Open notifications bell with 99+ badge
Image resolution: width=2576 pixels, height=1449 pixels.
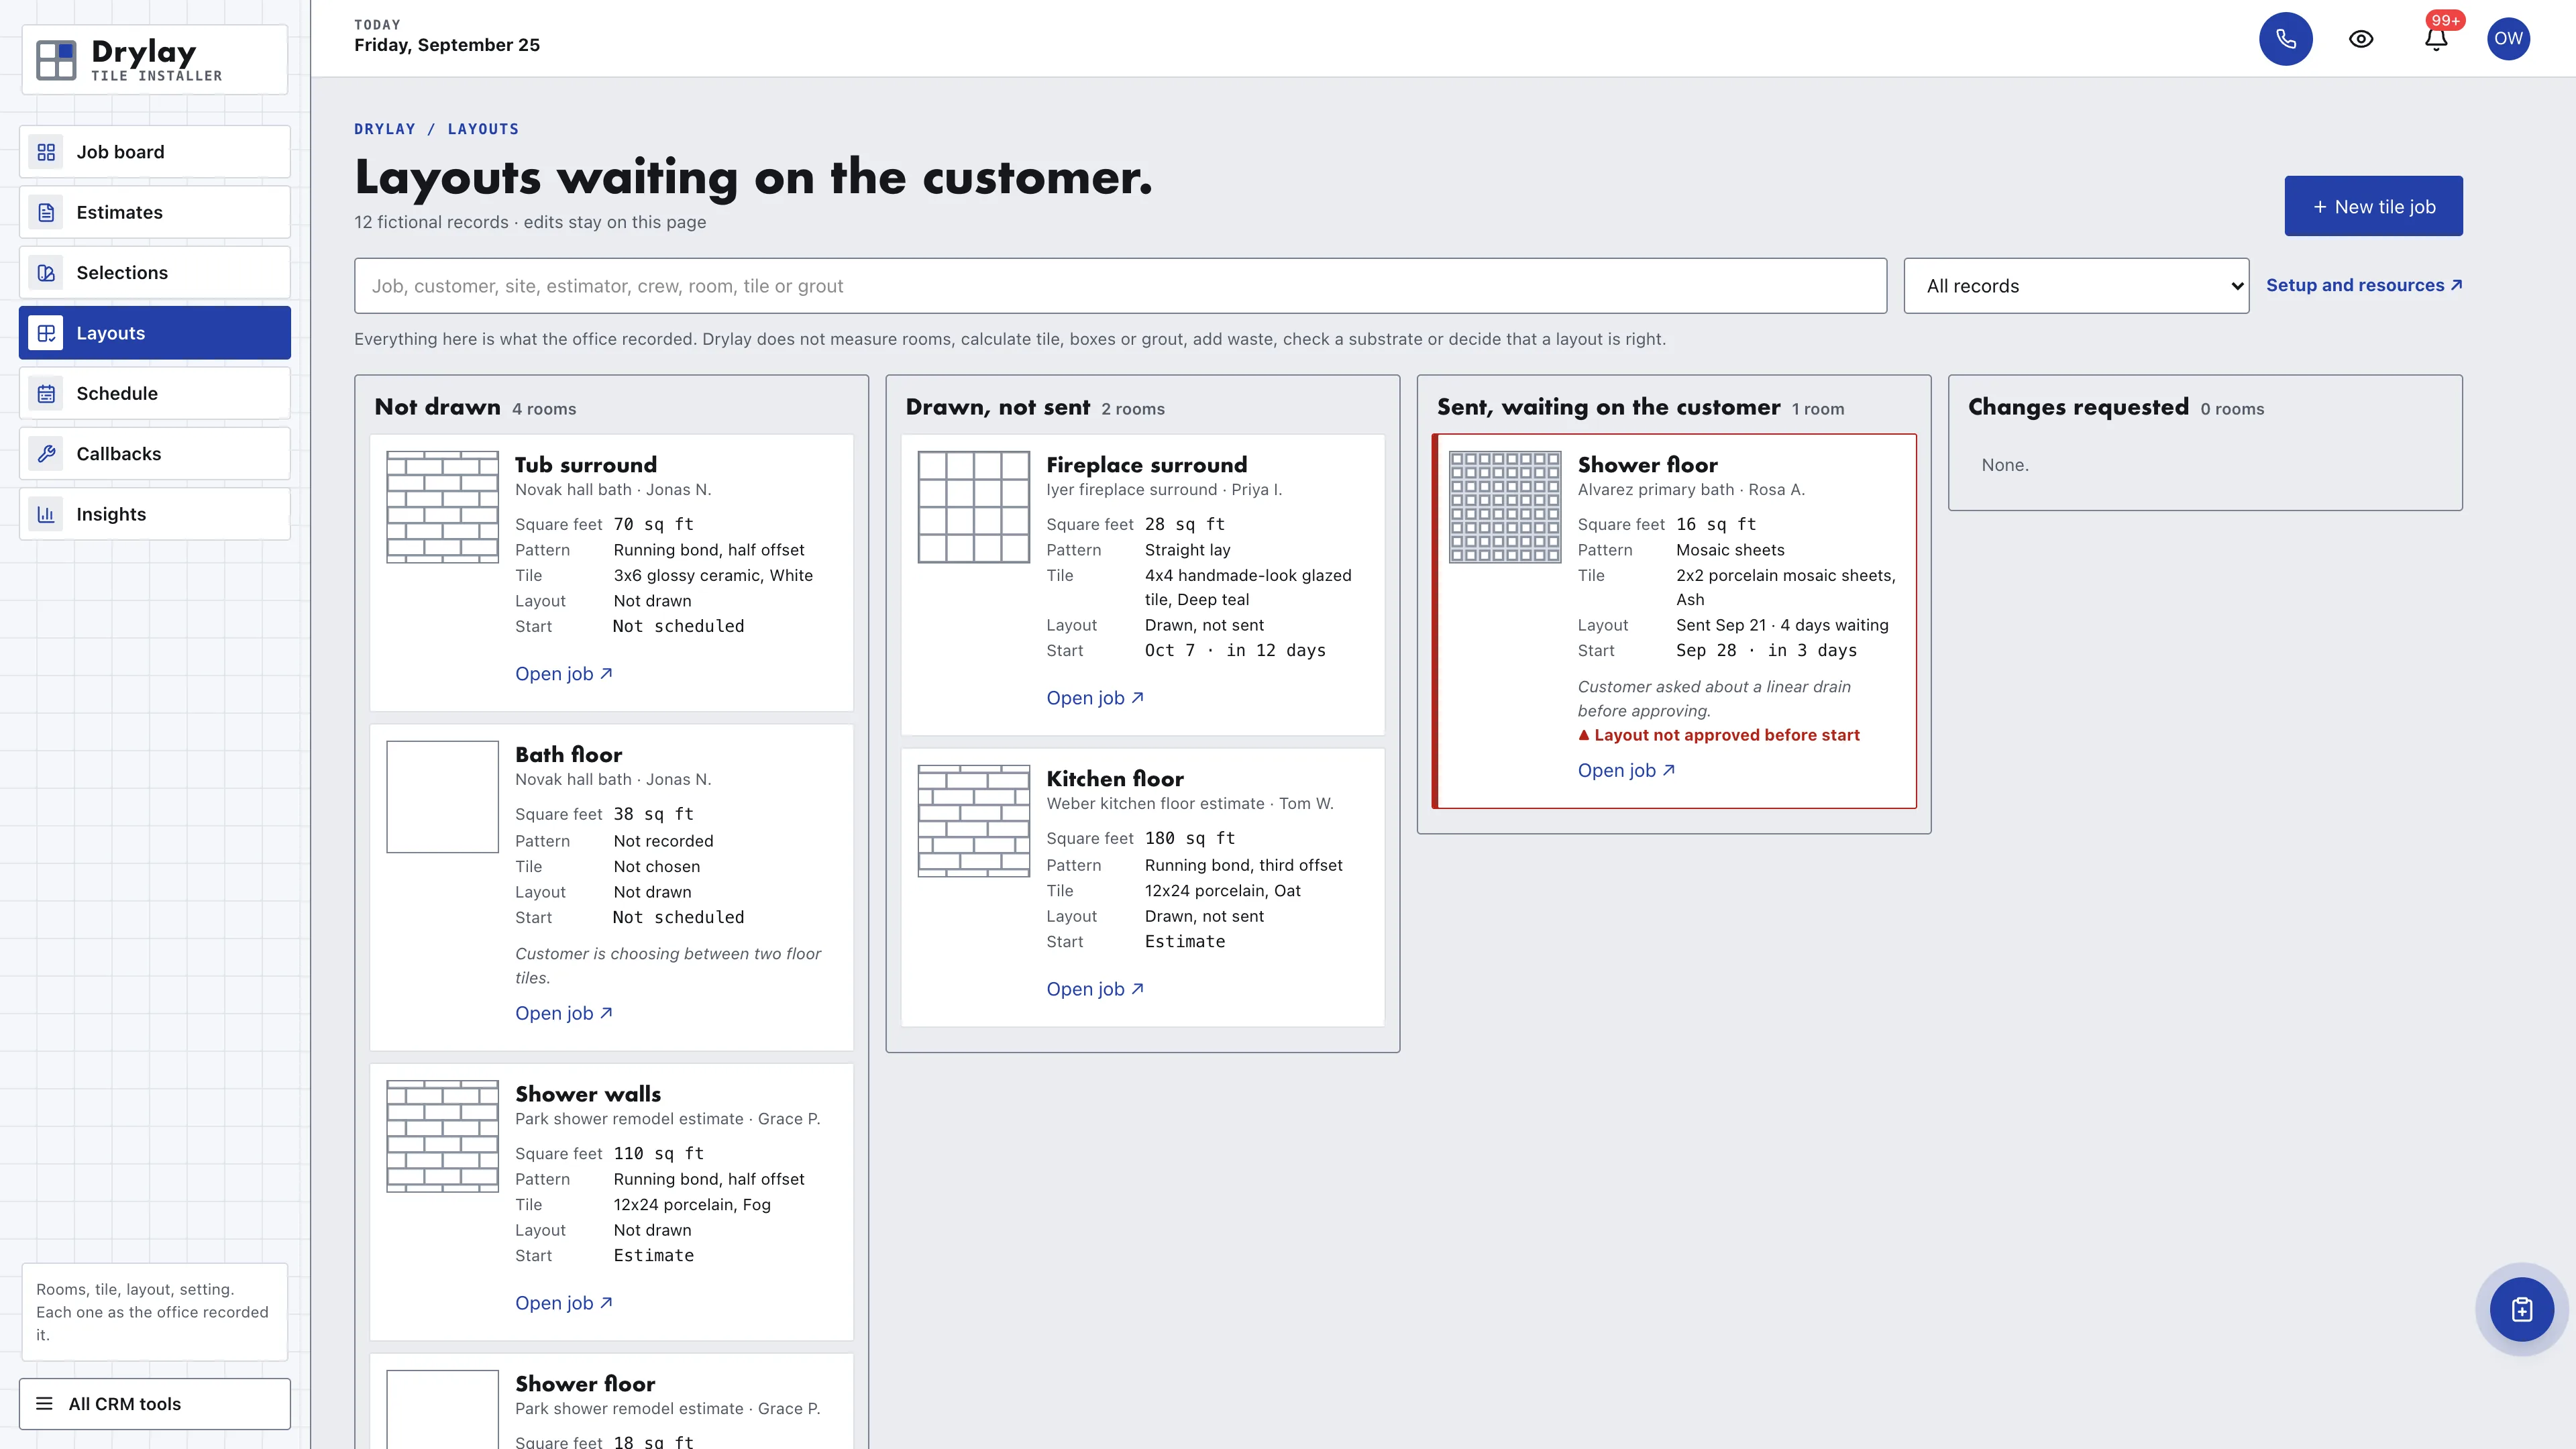pyautogui.click(x=2436, y=39)
